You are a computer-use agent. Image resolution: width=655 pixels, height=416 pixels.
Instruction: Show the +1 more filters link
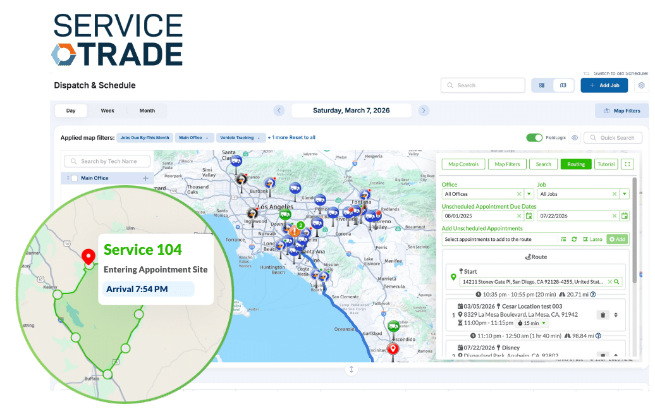(x=278, y=137)
